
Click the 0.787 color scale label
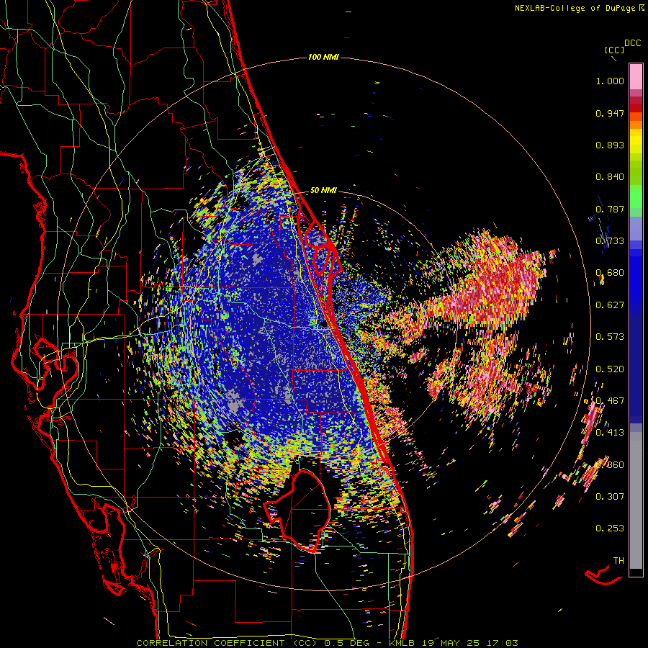(610, 209)
